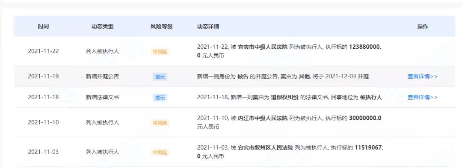Click 新增开庭公告 type cell

pyautogui.click(x=102, y=77)
